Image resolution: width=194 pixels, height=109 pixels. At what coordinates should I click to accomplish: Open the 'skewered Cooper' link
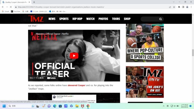click(x=77, y=85)
